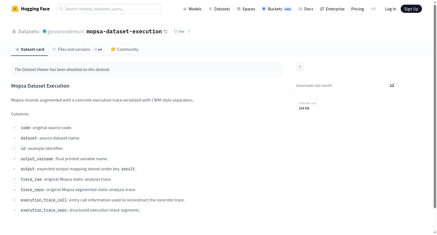Click the 'code' column name
Screen dimensions: 437x235
[x=25, y=128]
